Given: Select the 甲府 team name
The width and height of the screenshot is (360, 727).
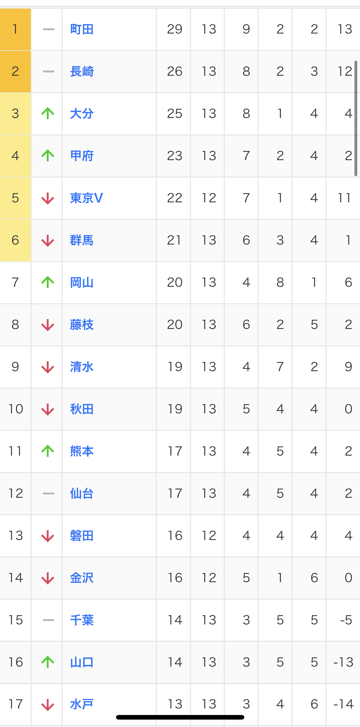Looking at the screenshot, I should click(82, 156).
